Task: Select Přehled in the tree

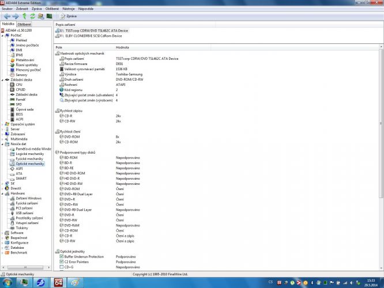Action: 21,40
